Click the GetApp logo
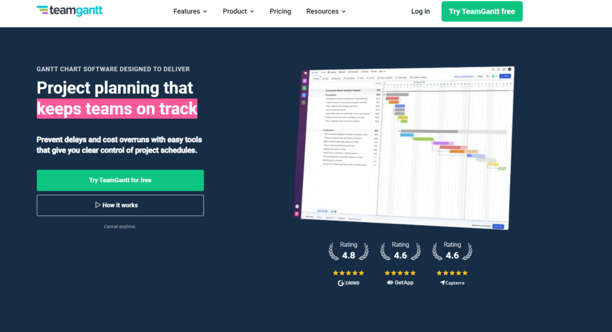The height and width of the screenshot is (332, 612). (400, 282)
